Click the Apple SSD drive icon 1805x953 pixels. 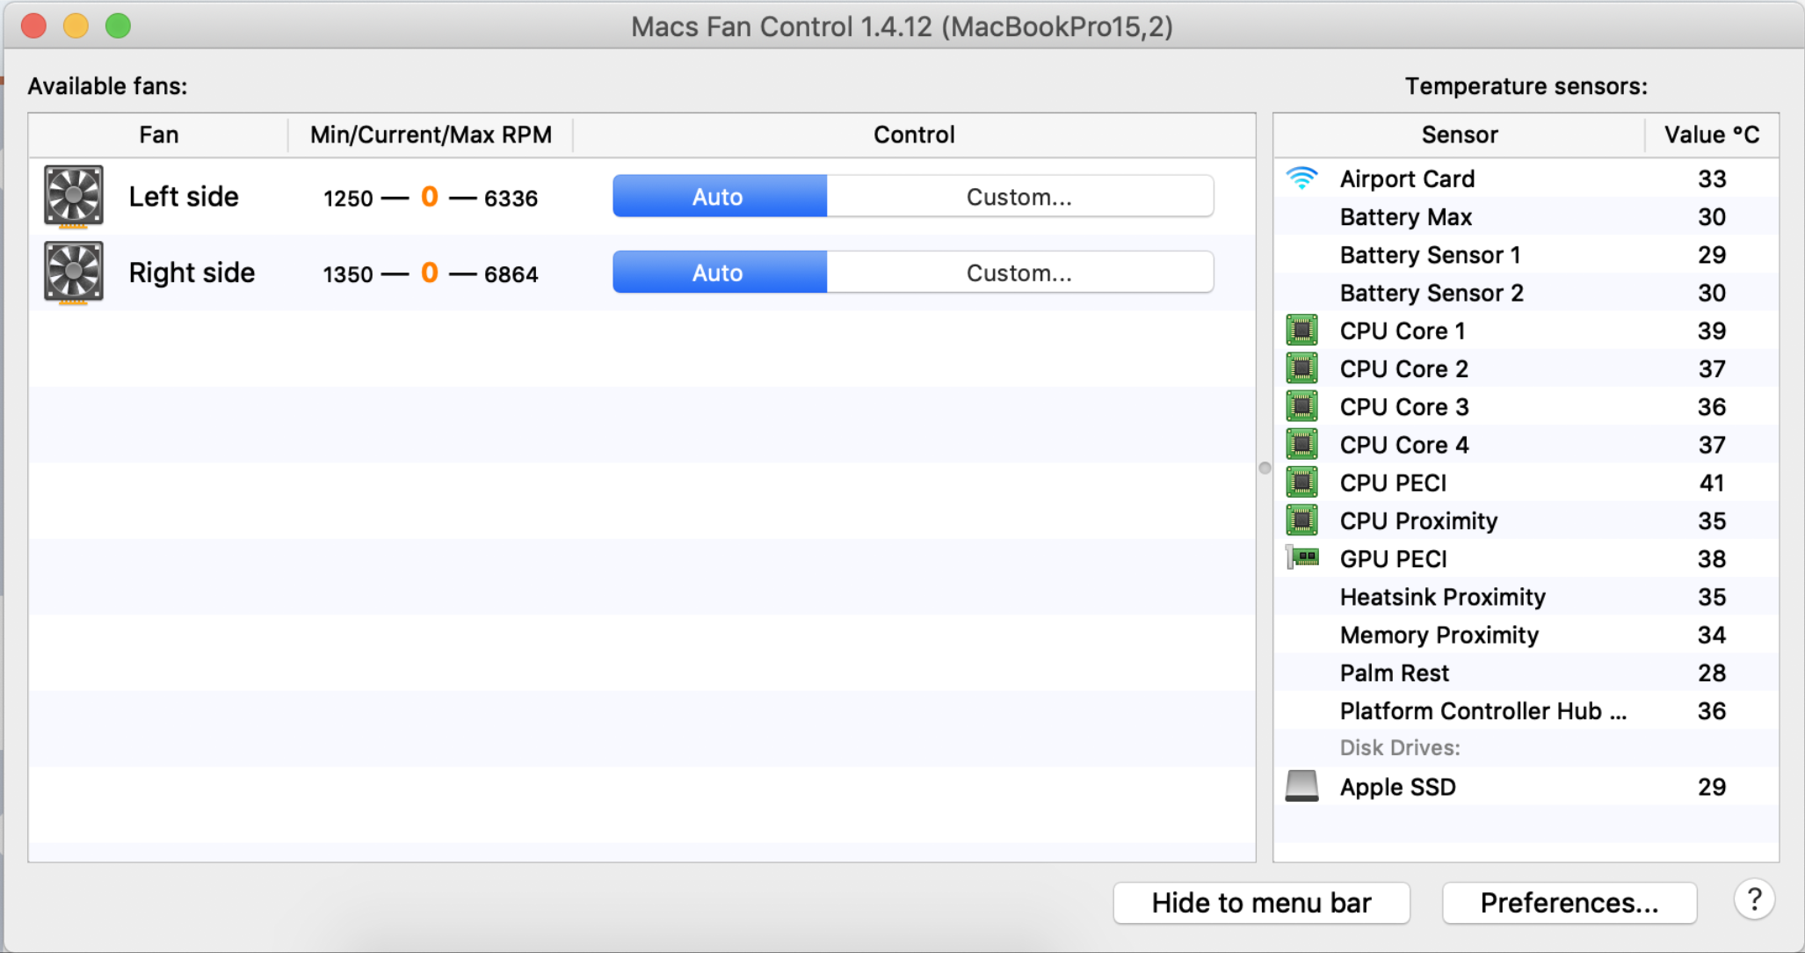point(1301,786)
